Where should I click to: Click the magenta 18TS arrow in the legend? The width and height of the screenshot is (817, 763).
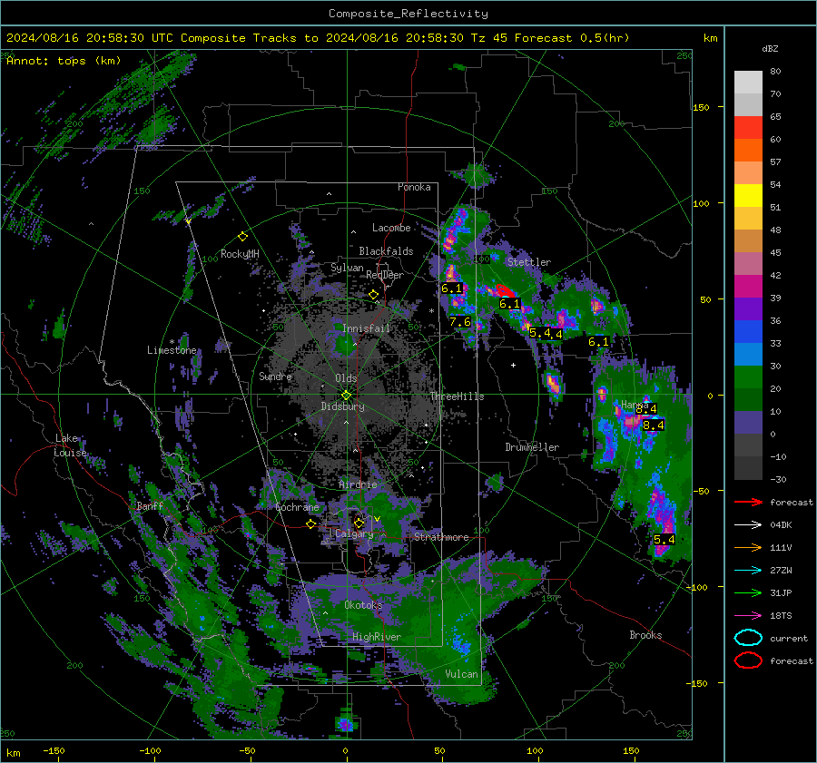point(748,616)
